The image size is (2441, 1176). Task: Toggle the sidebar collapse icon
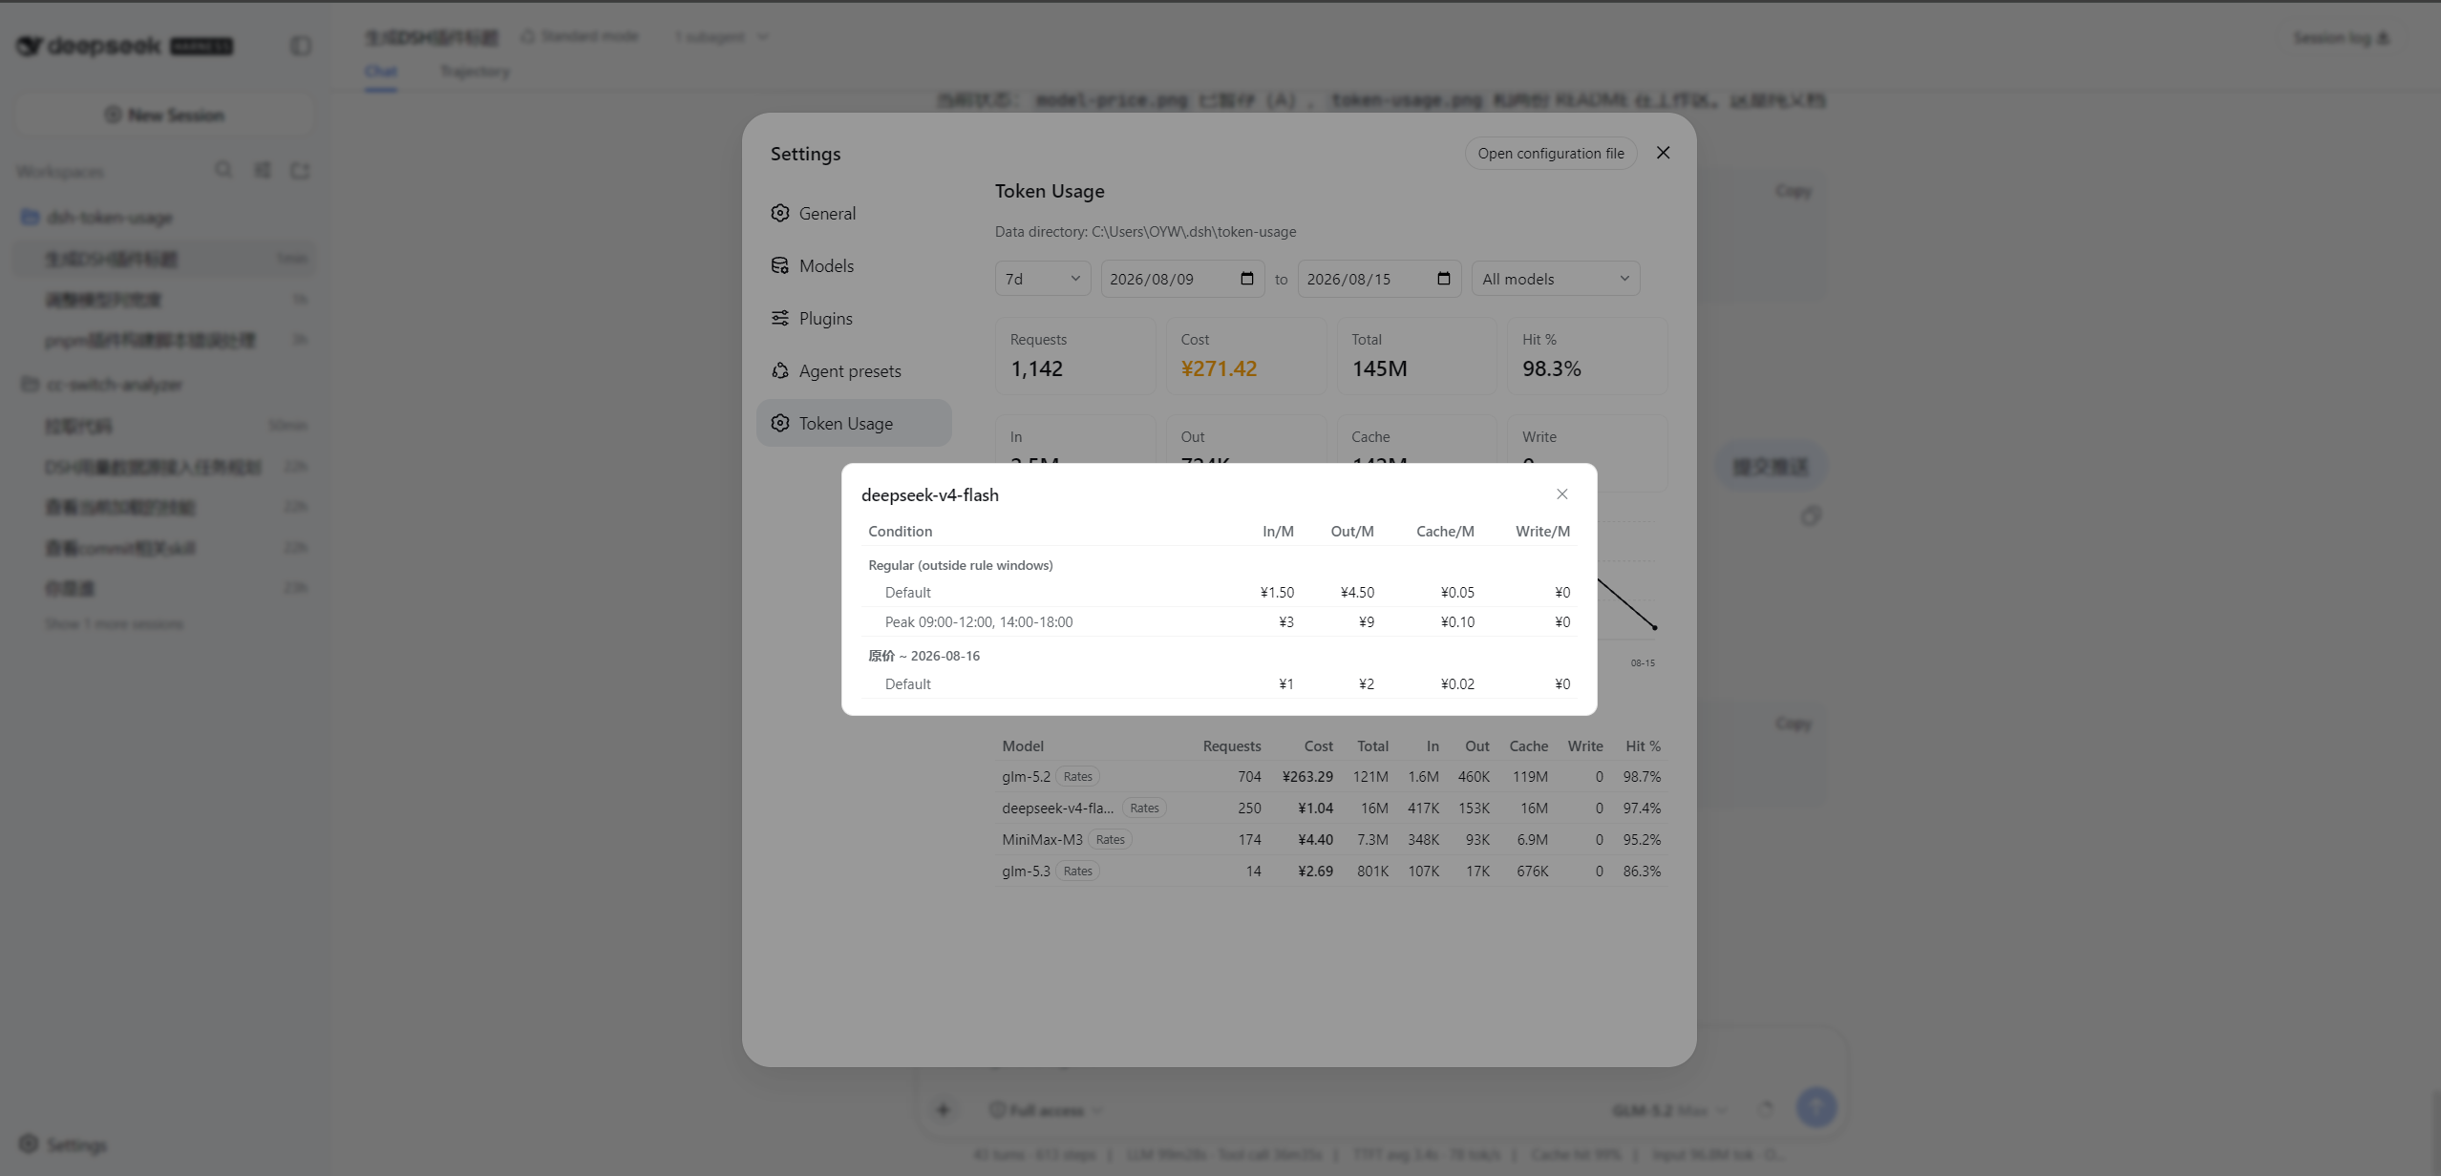pos(301,46)
